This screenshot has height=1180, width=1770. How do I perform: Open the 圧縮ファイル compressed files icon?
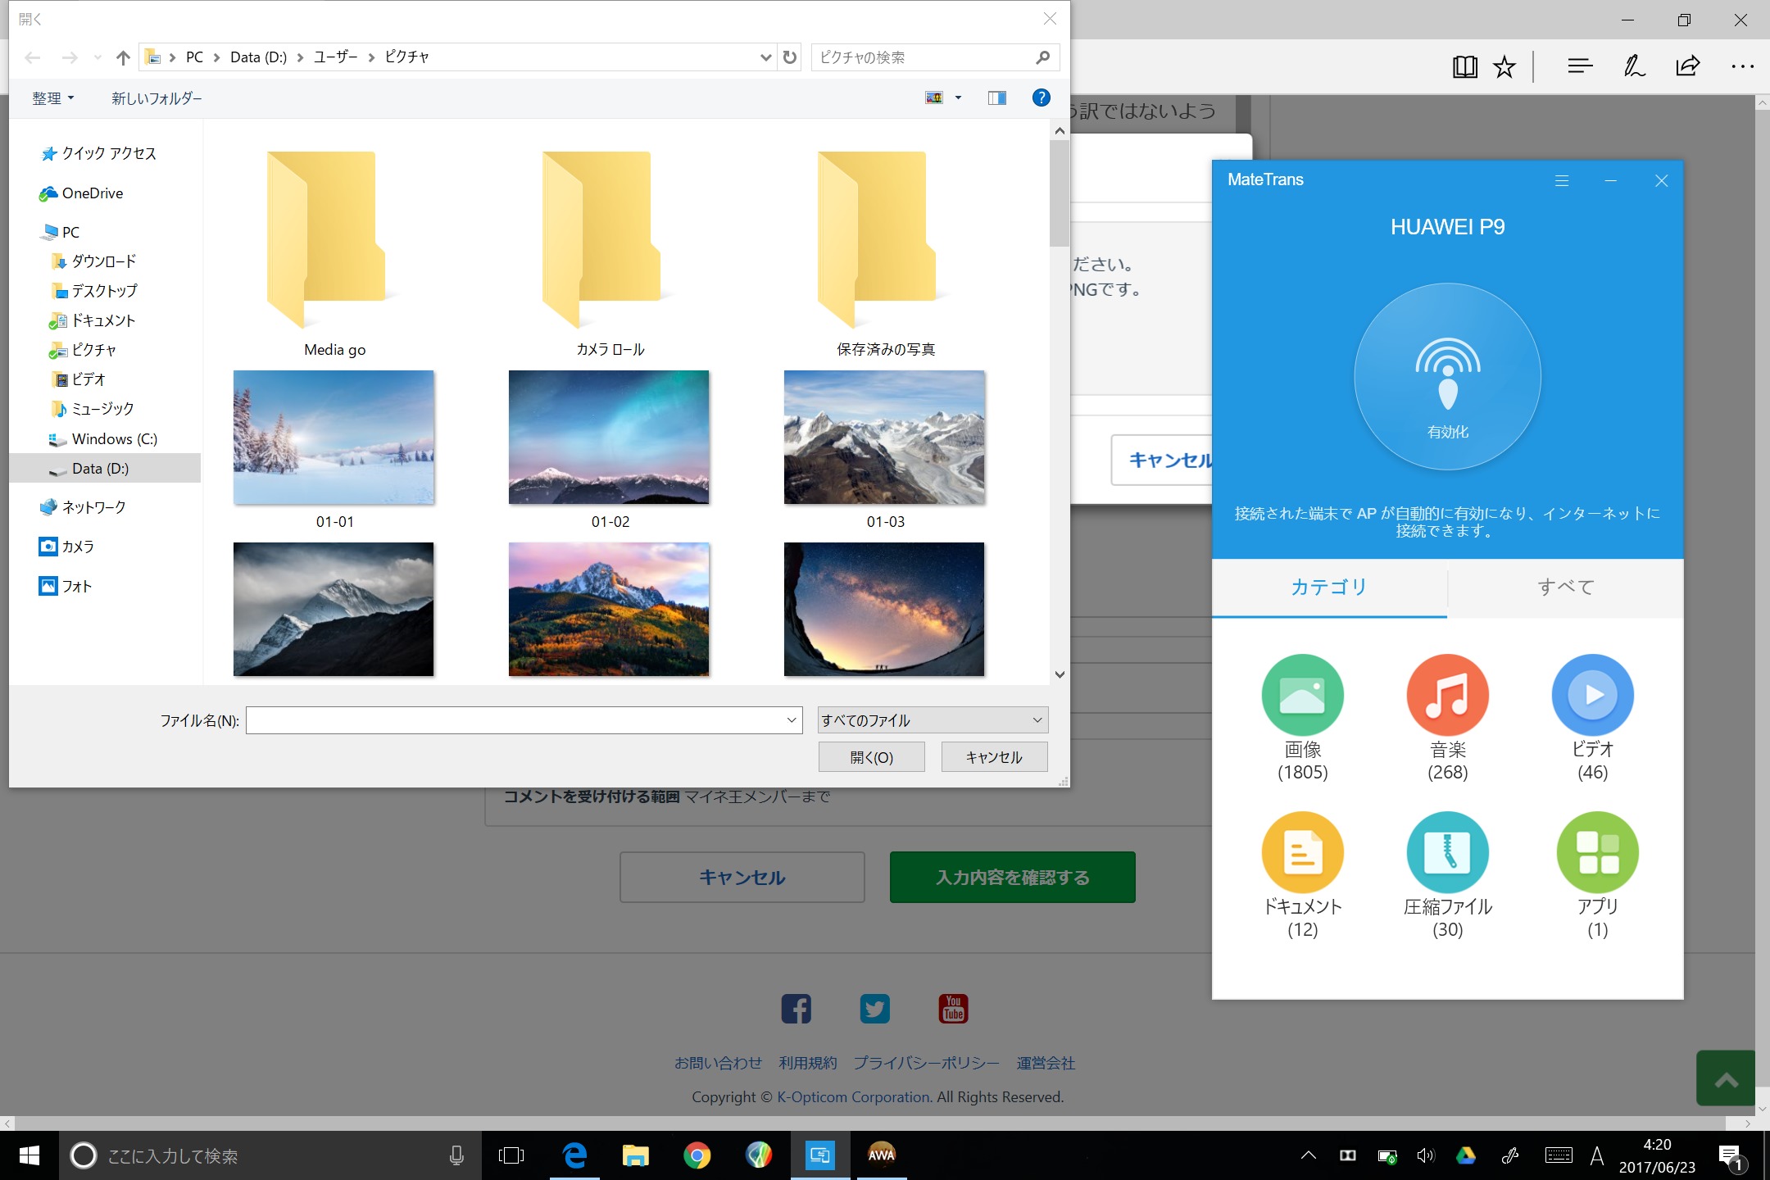1447,852
